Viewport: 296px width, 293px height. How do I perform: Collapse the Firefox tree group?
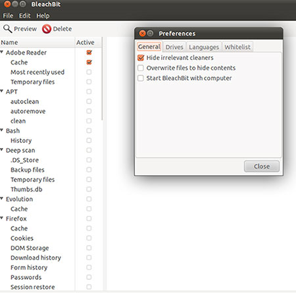click(2, 218)
